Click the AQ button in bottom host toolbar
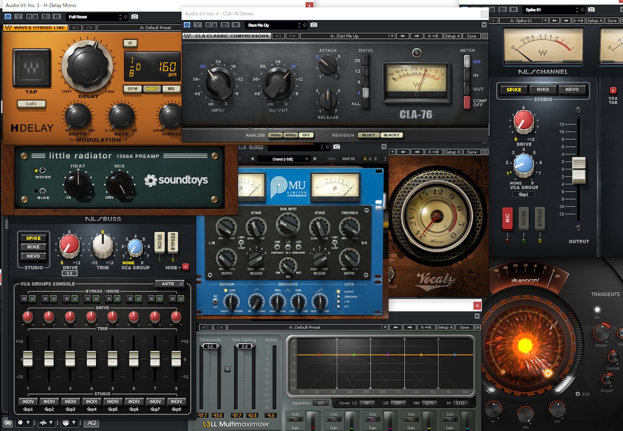Viewport: 623px width, 431px height. pos(91,423)
